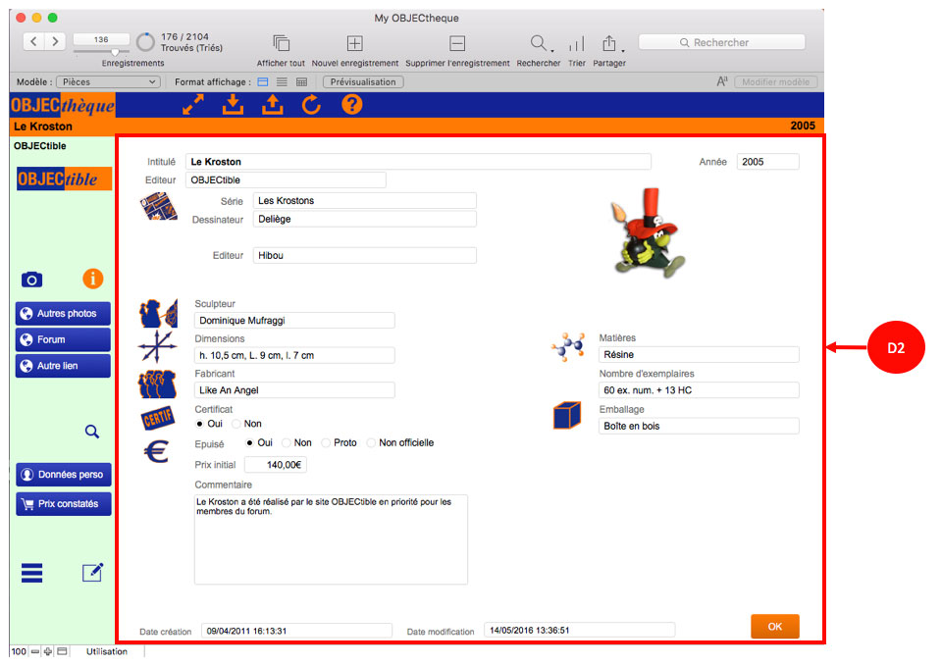Screen dimensions: 942x665
Task: Click the sidebar magnifier search icon
Action: tap(92, 432)
